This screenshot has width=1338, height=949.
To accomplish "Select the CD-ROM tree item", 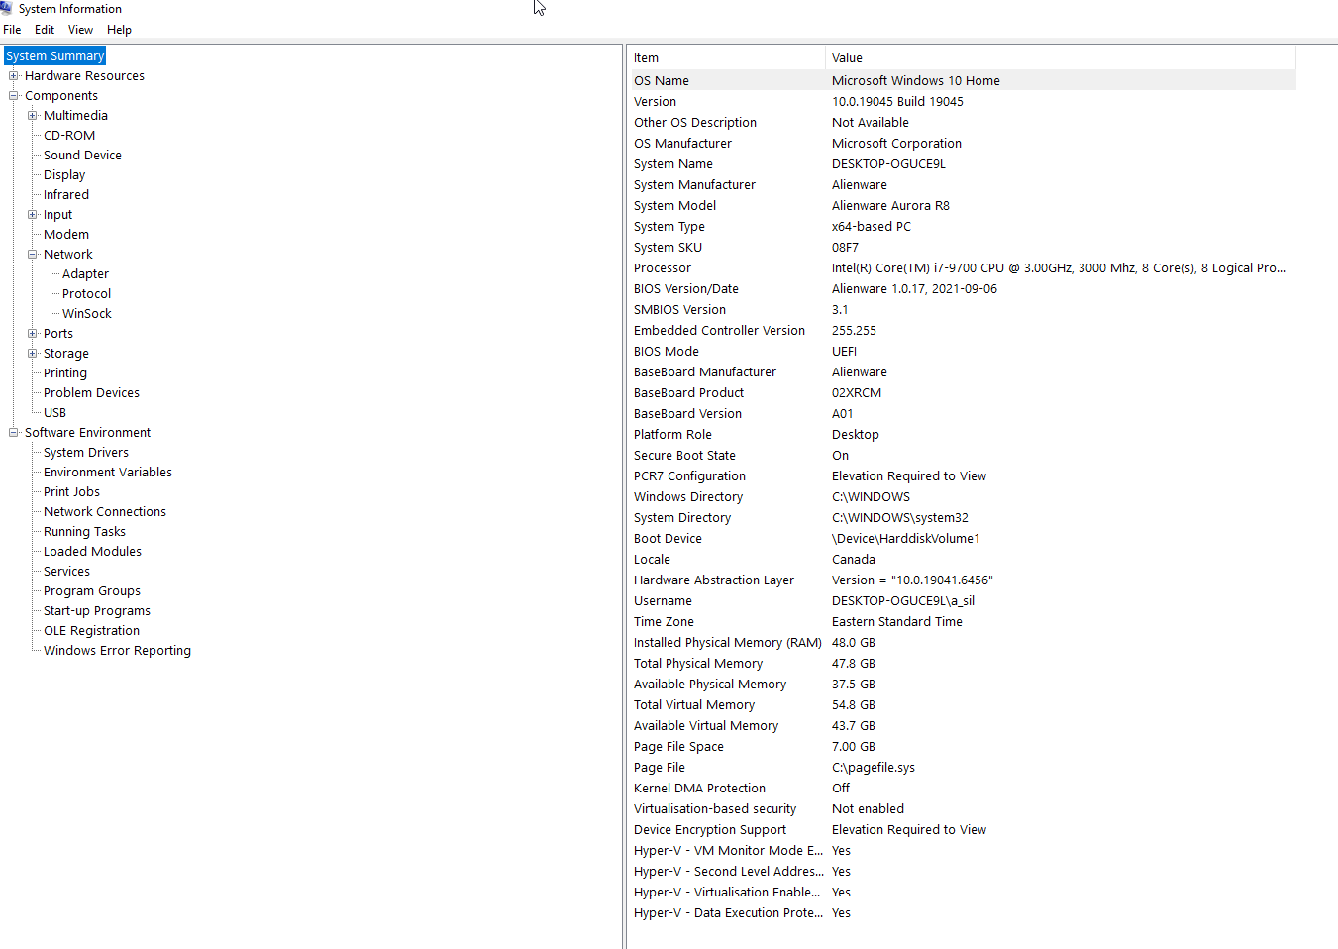I will (69, 136).
